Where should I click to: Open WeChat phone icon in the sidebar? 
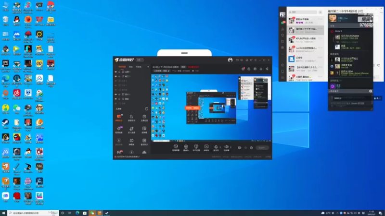point(282,72)
